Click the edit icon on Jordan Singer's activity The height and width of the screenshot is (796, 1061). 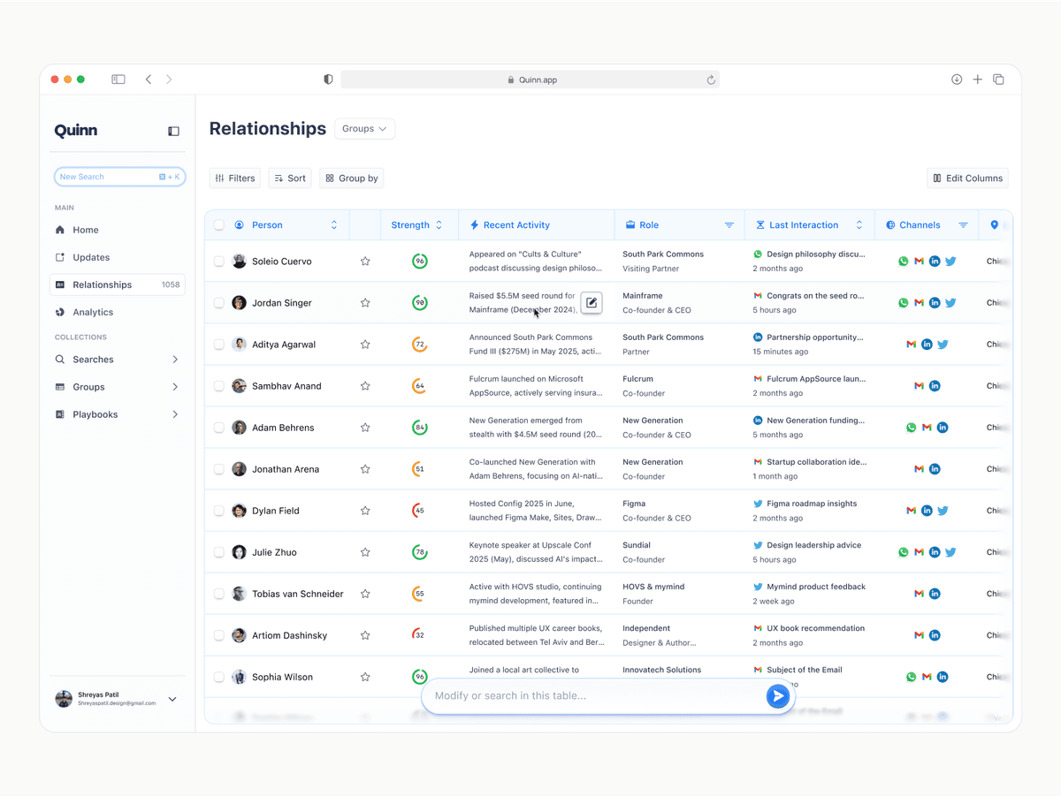[x=592, y=303]
